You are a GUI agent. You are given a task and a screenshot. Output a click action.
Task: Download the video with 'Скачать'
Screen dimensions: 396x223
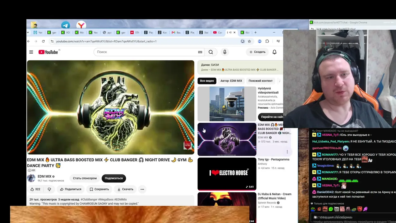[x=125, y=189]
